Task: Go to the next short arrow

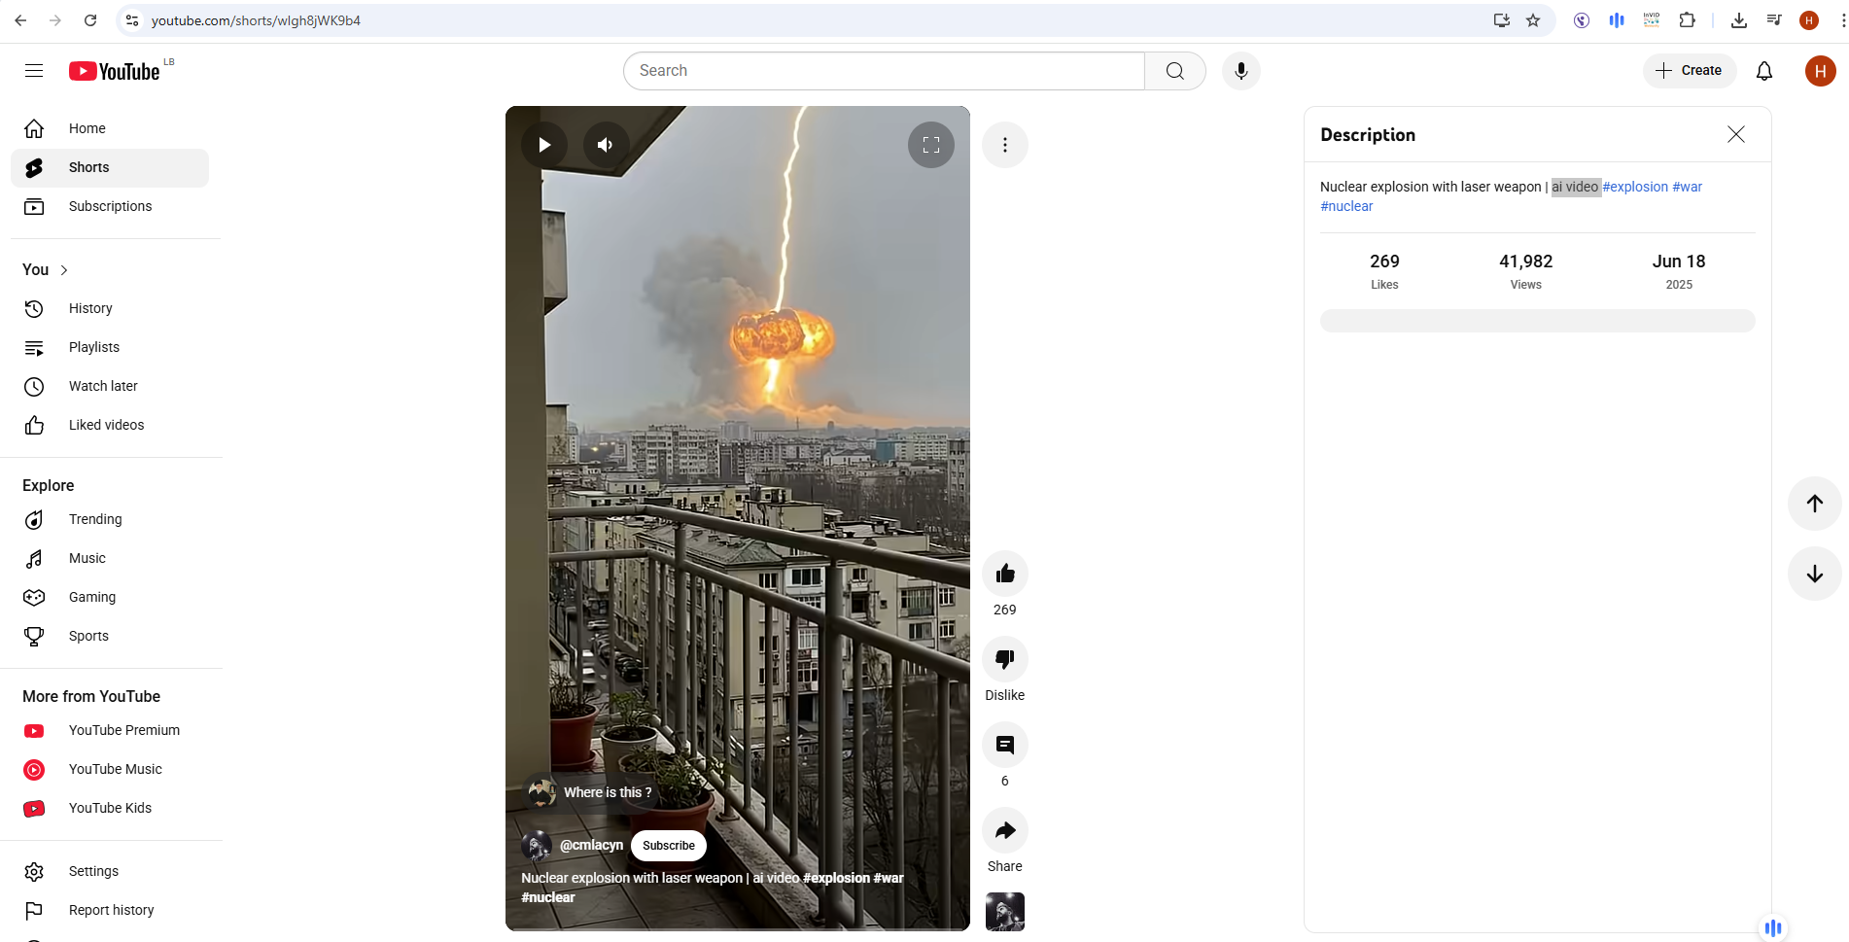Action: click(1814, 574)
